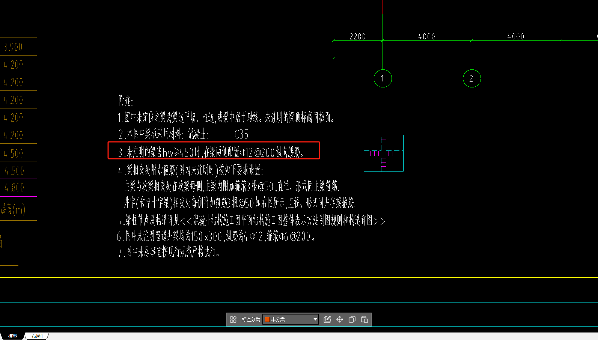Open the 标注分类 未分类 dropdown
The image size is (598, 340).
tap(291, 319)
